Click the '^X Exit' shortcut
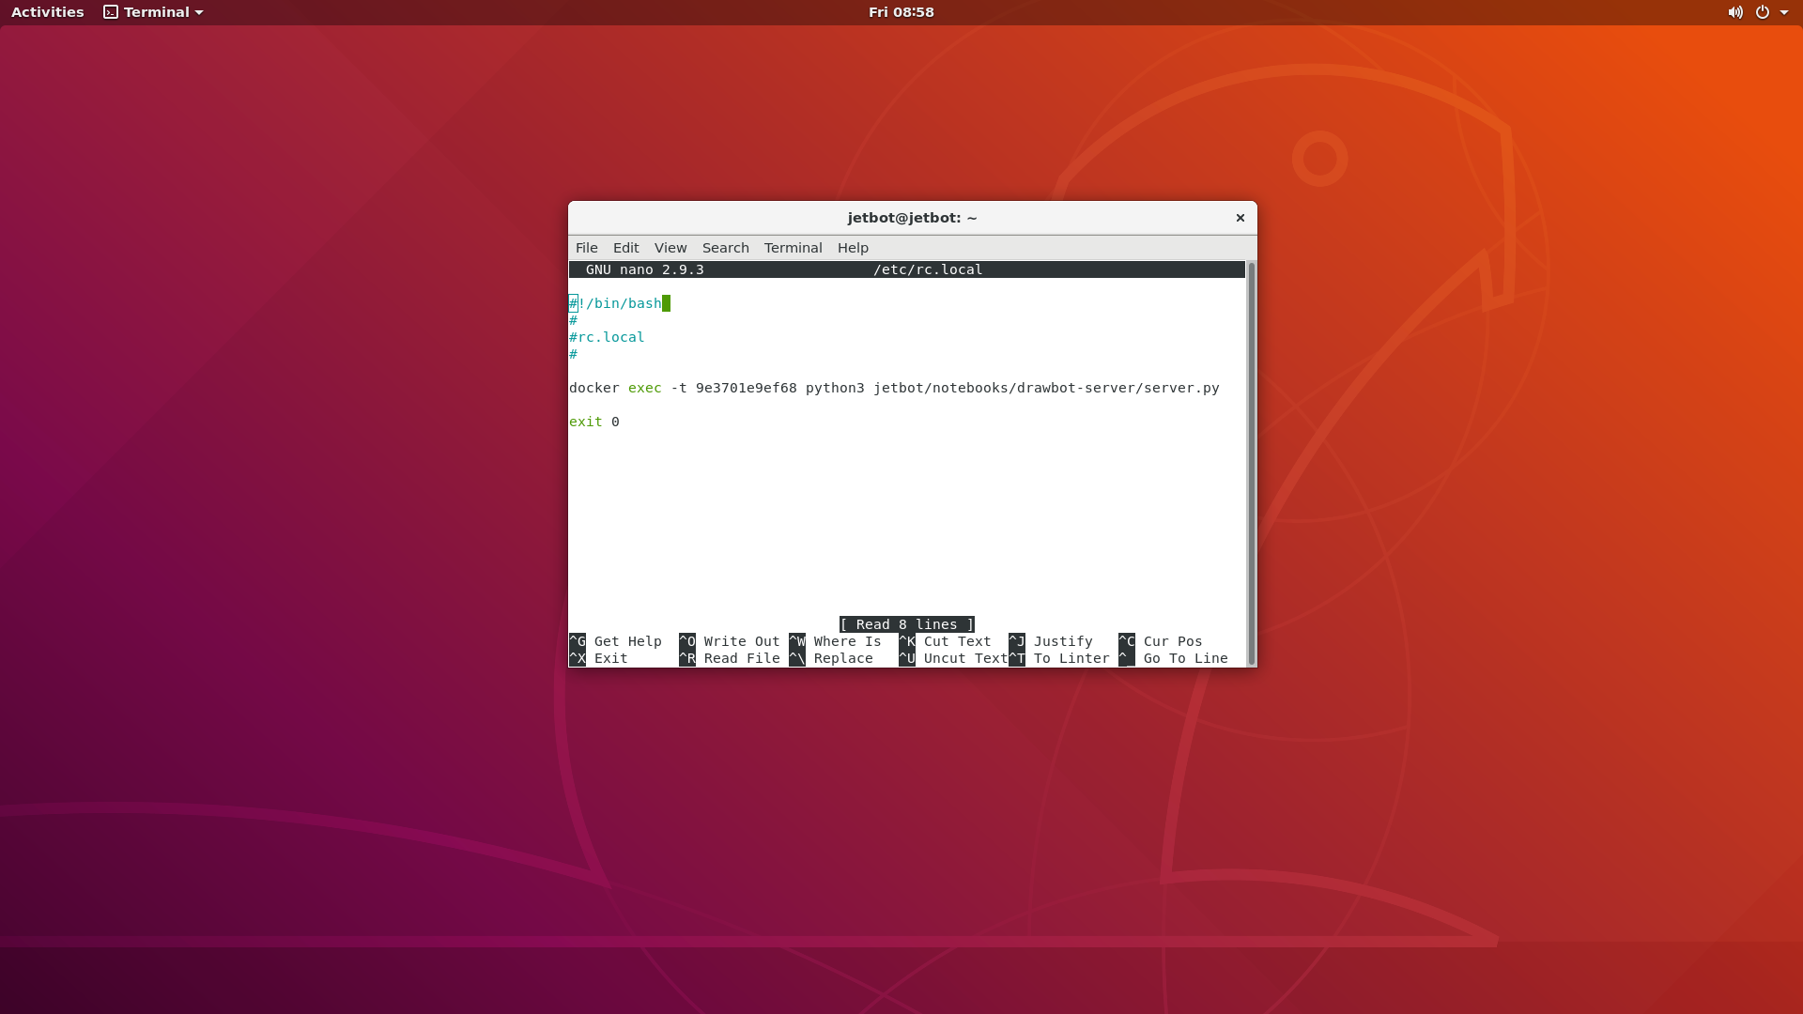 pos(598,658)
